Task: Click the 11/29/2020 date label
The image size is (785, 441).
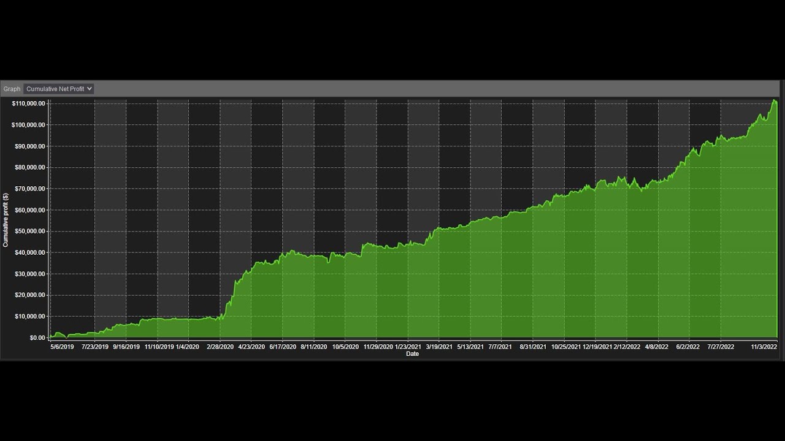Action: coord(378,347)
